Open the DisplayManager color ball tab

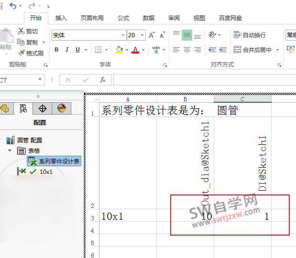click(x=62, y=108)
